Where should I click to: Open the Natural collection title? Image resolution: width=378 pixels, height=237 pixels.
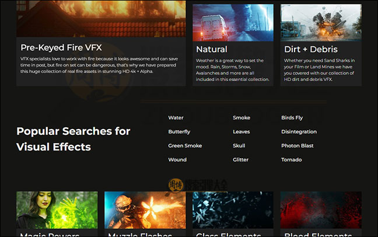(212, 50)
